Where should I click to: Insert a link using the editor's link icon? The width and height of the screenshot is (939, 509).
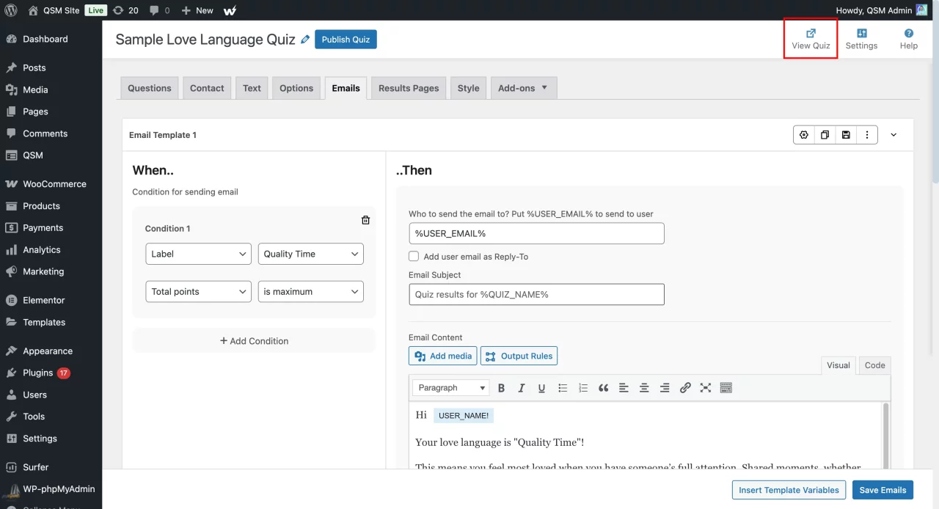(x=685, y=387)
